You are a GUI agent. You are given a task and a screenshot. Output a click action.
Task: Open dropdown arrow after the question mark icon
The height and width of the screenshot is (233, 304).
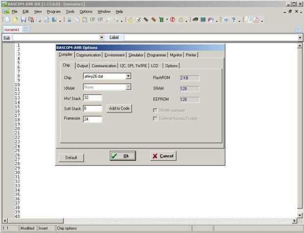pyautogui.click(x=239, y=21)
